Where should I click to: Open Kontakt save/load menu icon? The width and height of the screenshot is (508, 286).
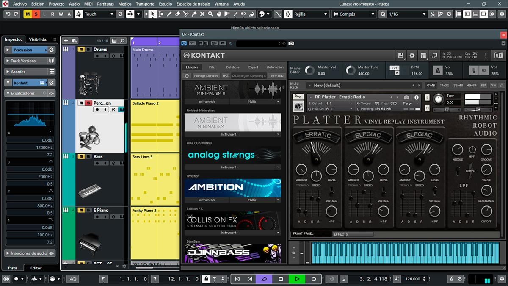point(400,56)
